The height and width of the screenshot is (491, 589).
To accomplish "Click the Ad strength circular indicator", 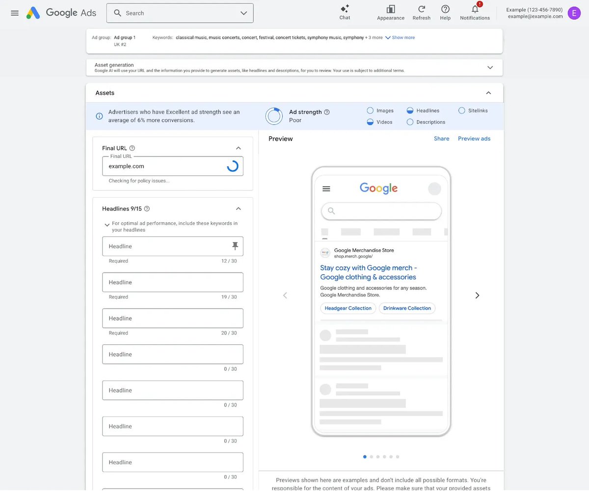I will pos(274,116).
